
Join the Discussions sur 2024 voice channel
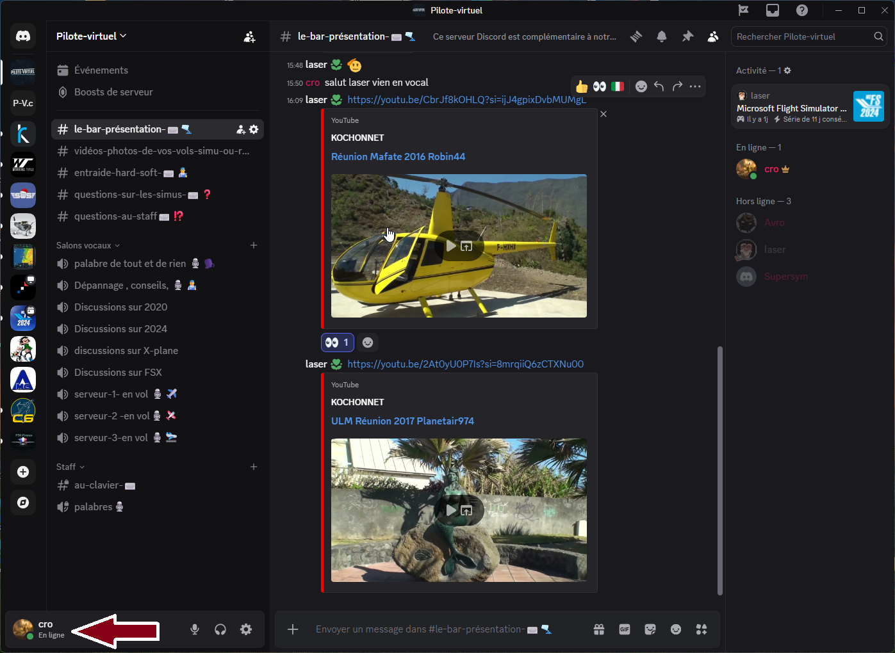[120, 329]
